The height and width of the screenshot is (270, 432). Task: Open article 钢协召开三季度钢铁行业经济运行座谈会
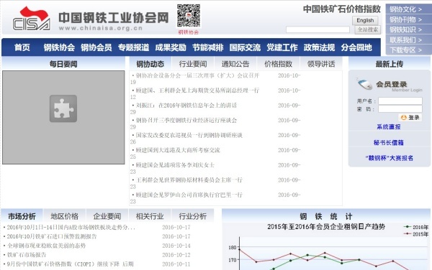point(186,120)
